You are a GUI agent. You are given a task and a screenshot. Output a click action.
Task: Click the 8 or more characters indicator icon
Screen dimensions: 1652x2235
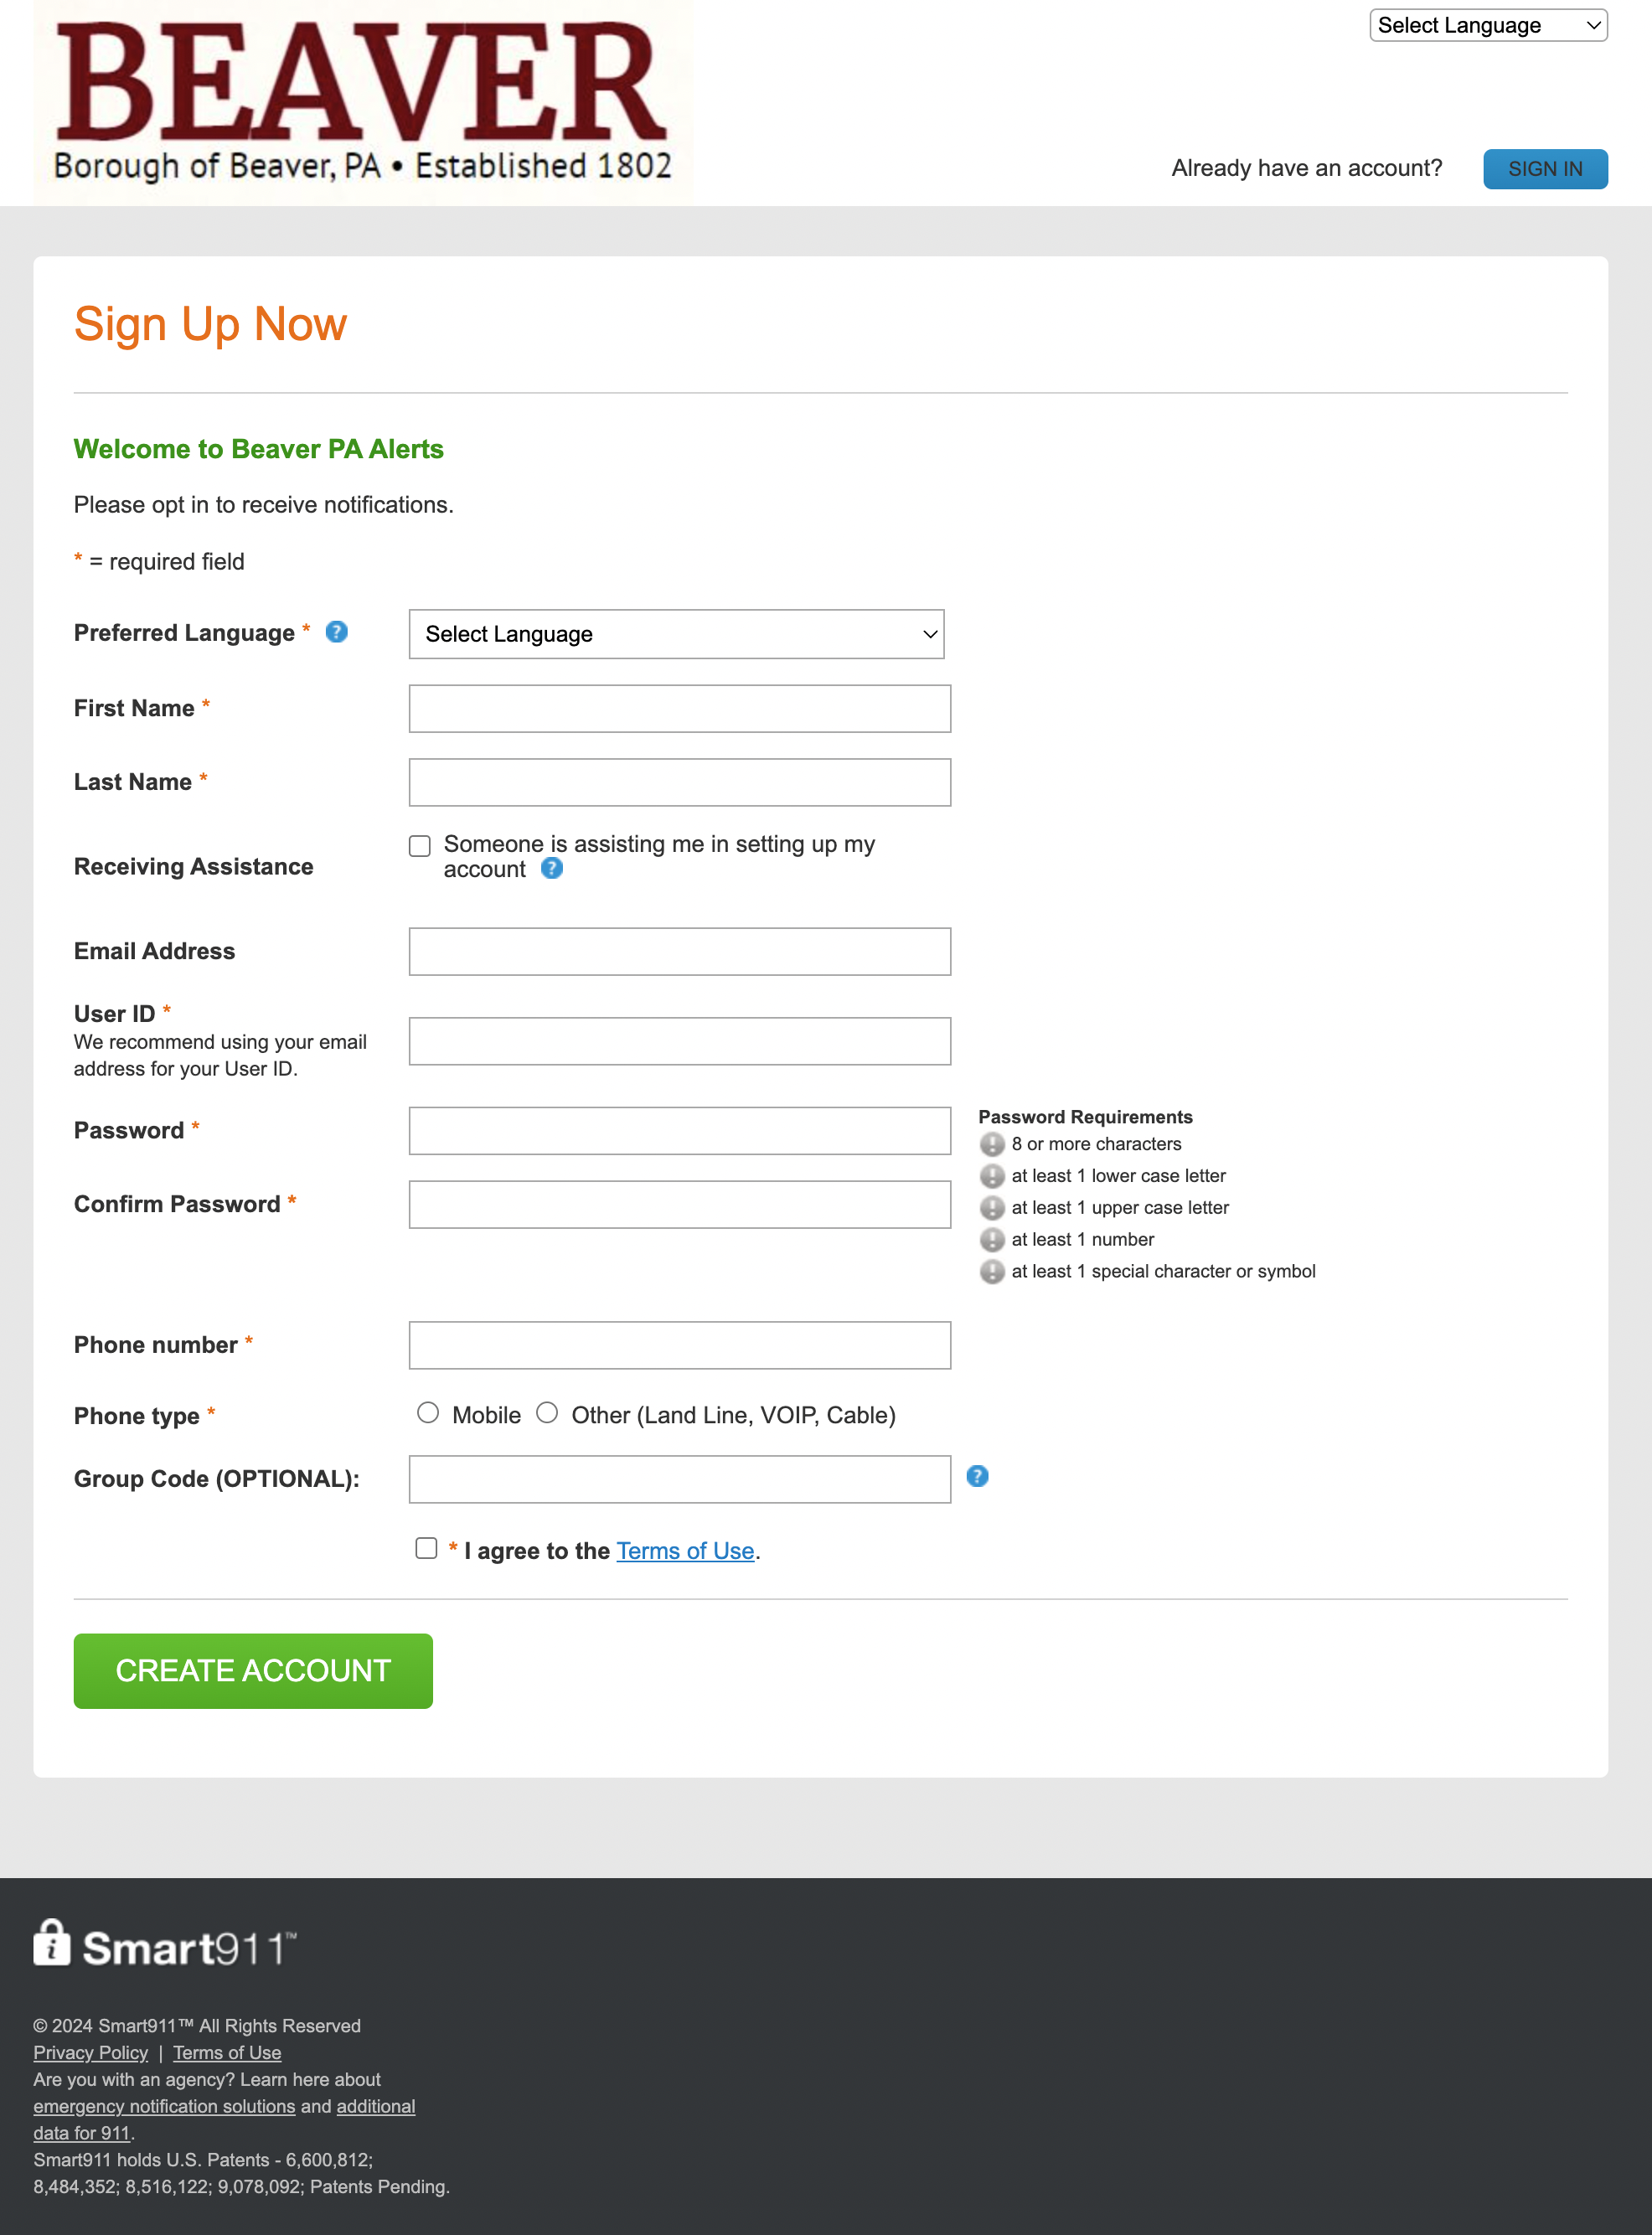pos(991,1144)
